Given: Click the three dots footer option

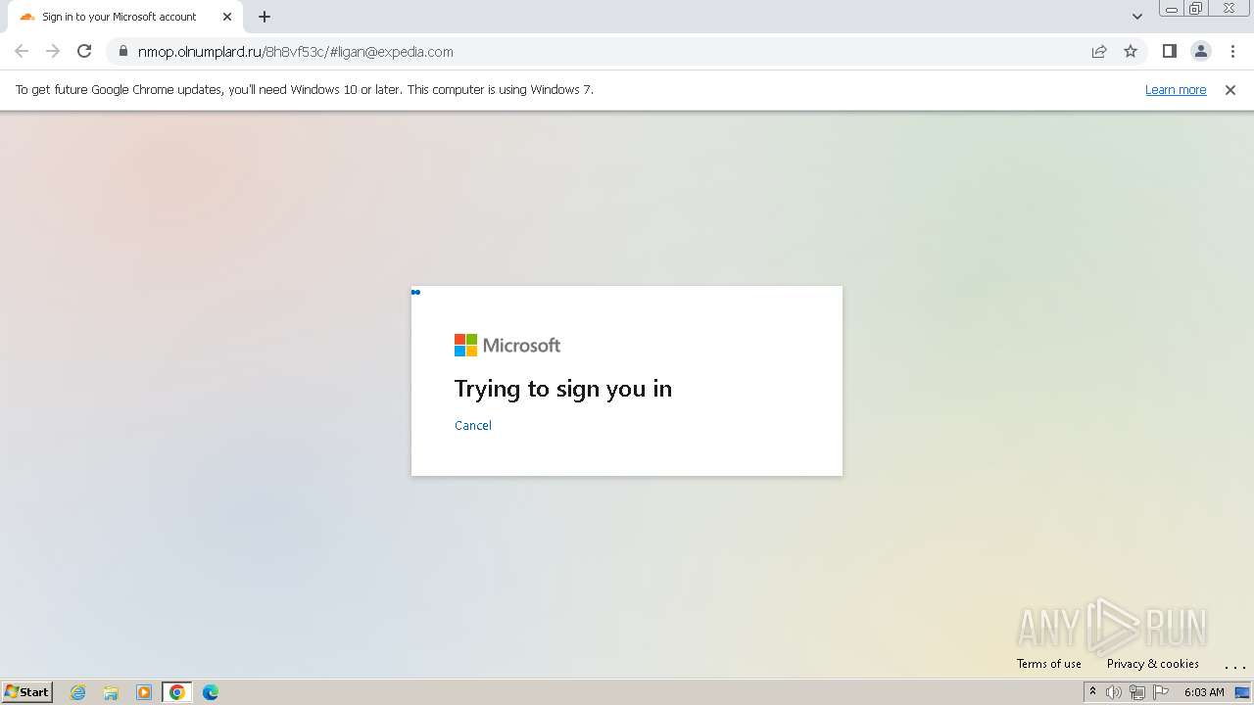Looking at the screenshot, I should click(1234, 665).
